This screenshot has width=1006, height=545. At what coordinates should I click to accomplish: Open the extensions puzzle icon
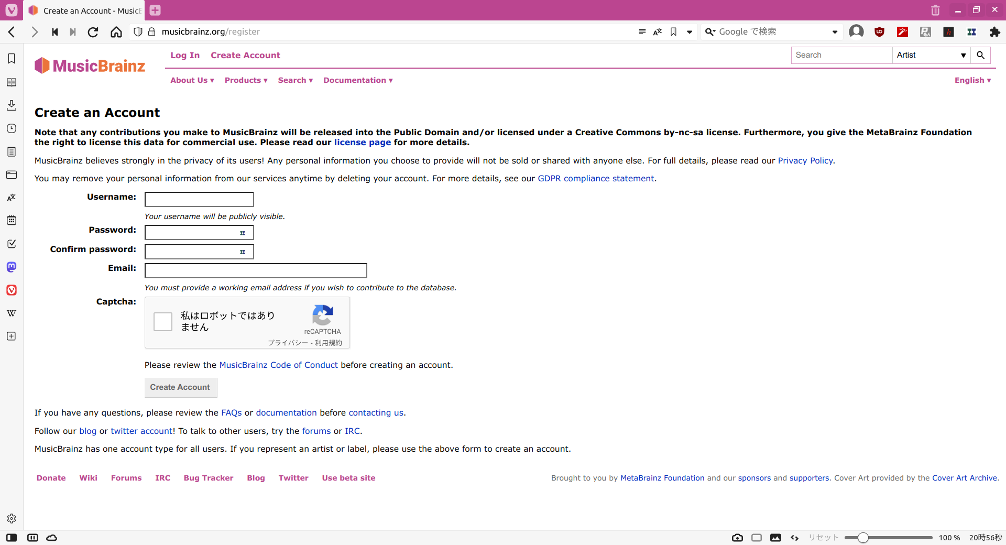pyautogui.click(x=994, y=32)
